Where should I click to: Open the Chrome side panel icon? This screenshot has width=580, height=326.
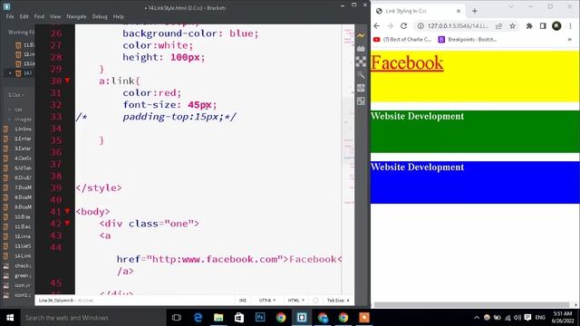[x=543, y=26]
